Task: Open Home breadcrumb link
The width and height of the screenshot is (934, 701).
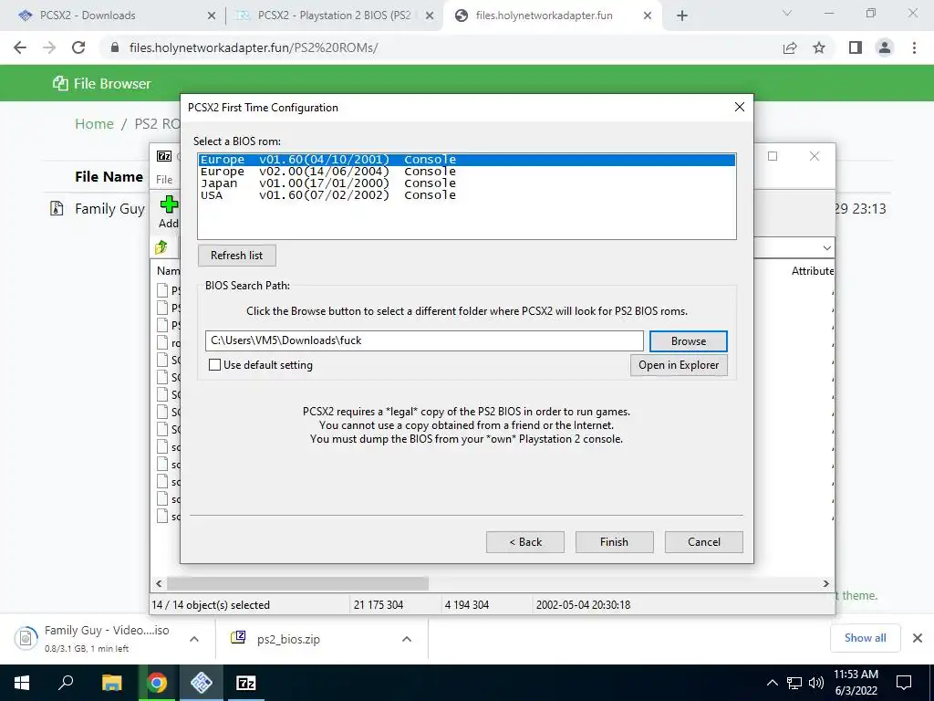Action: [94, 123]
